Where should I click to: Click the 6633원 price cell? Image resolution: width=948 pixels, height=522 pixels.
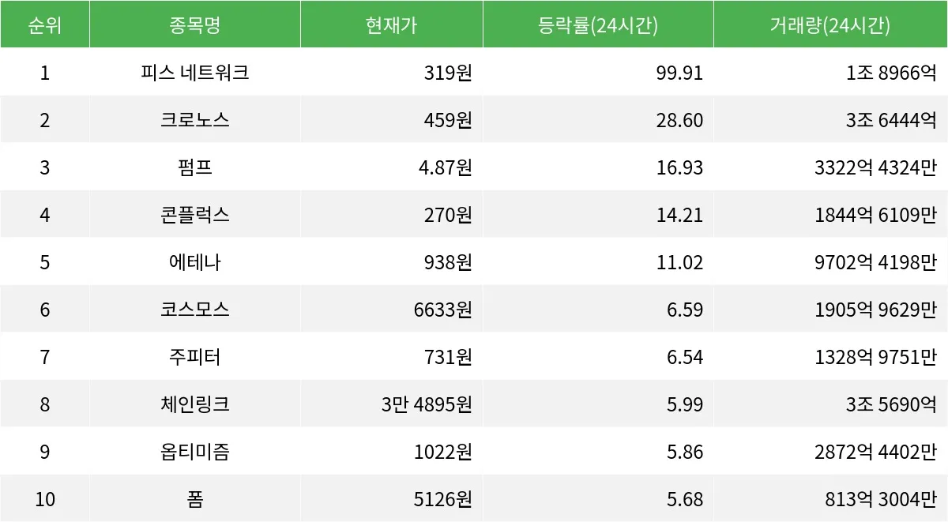point(442,310)
